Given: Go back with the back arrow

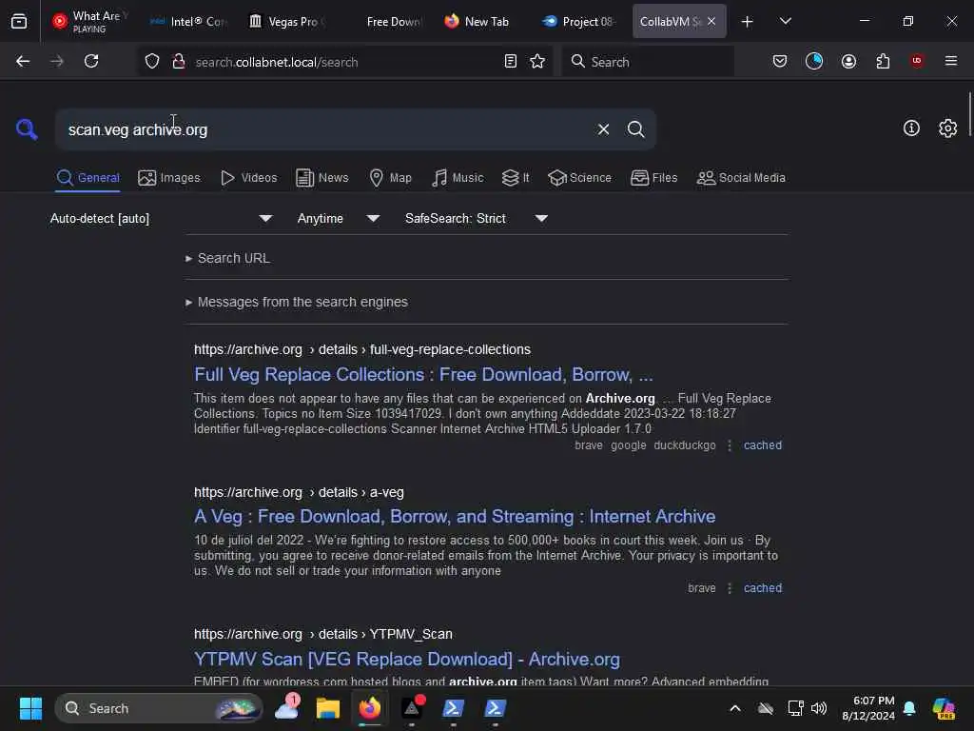Looking at the screenshot, I should (23, 61).
